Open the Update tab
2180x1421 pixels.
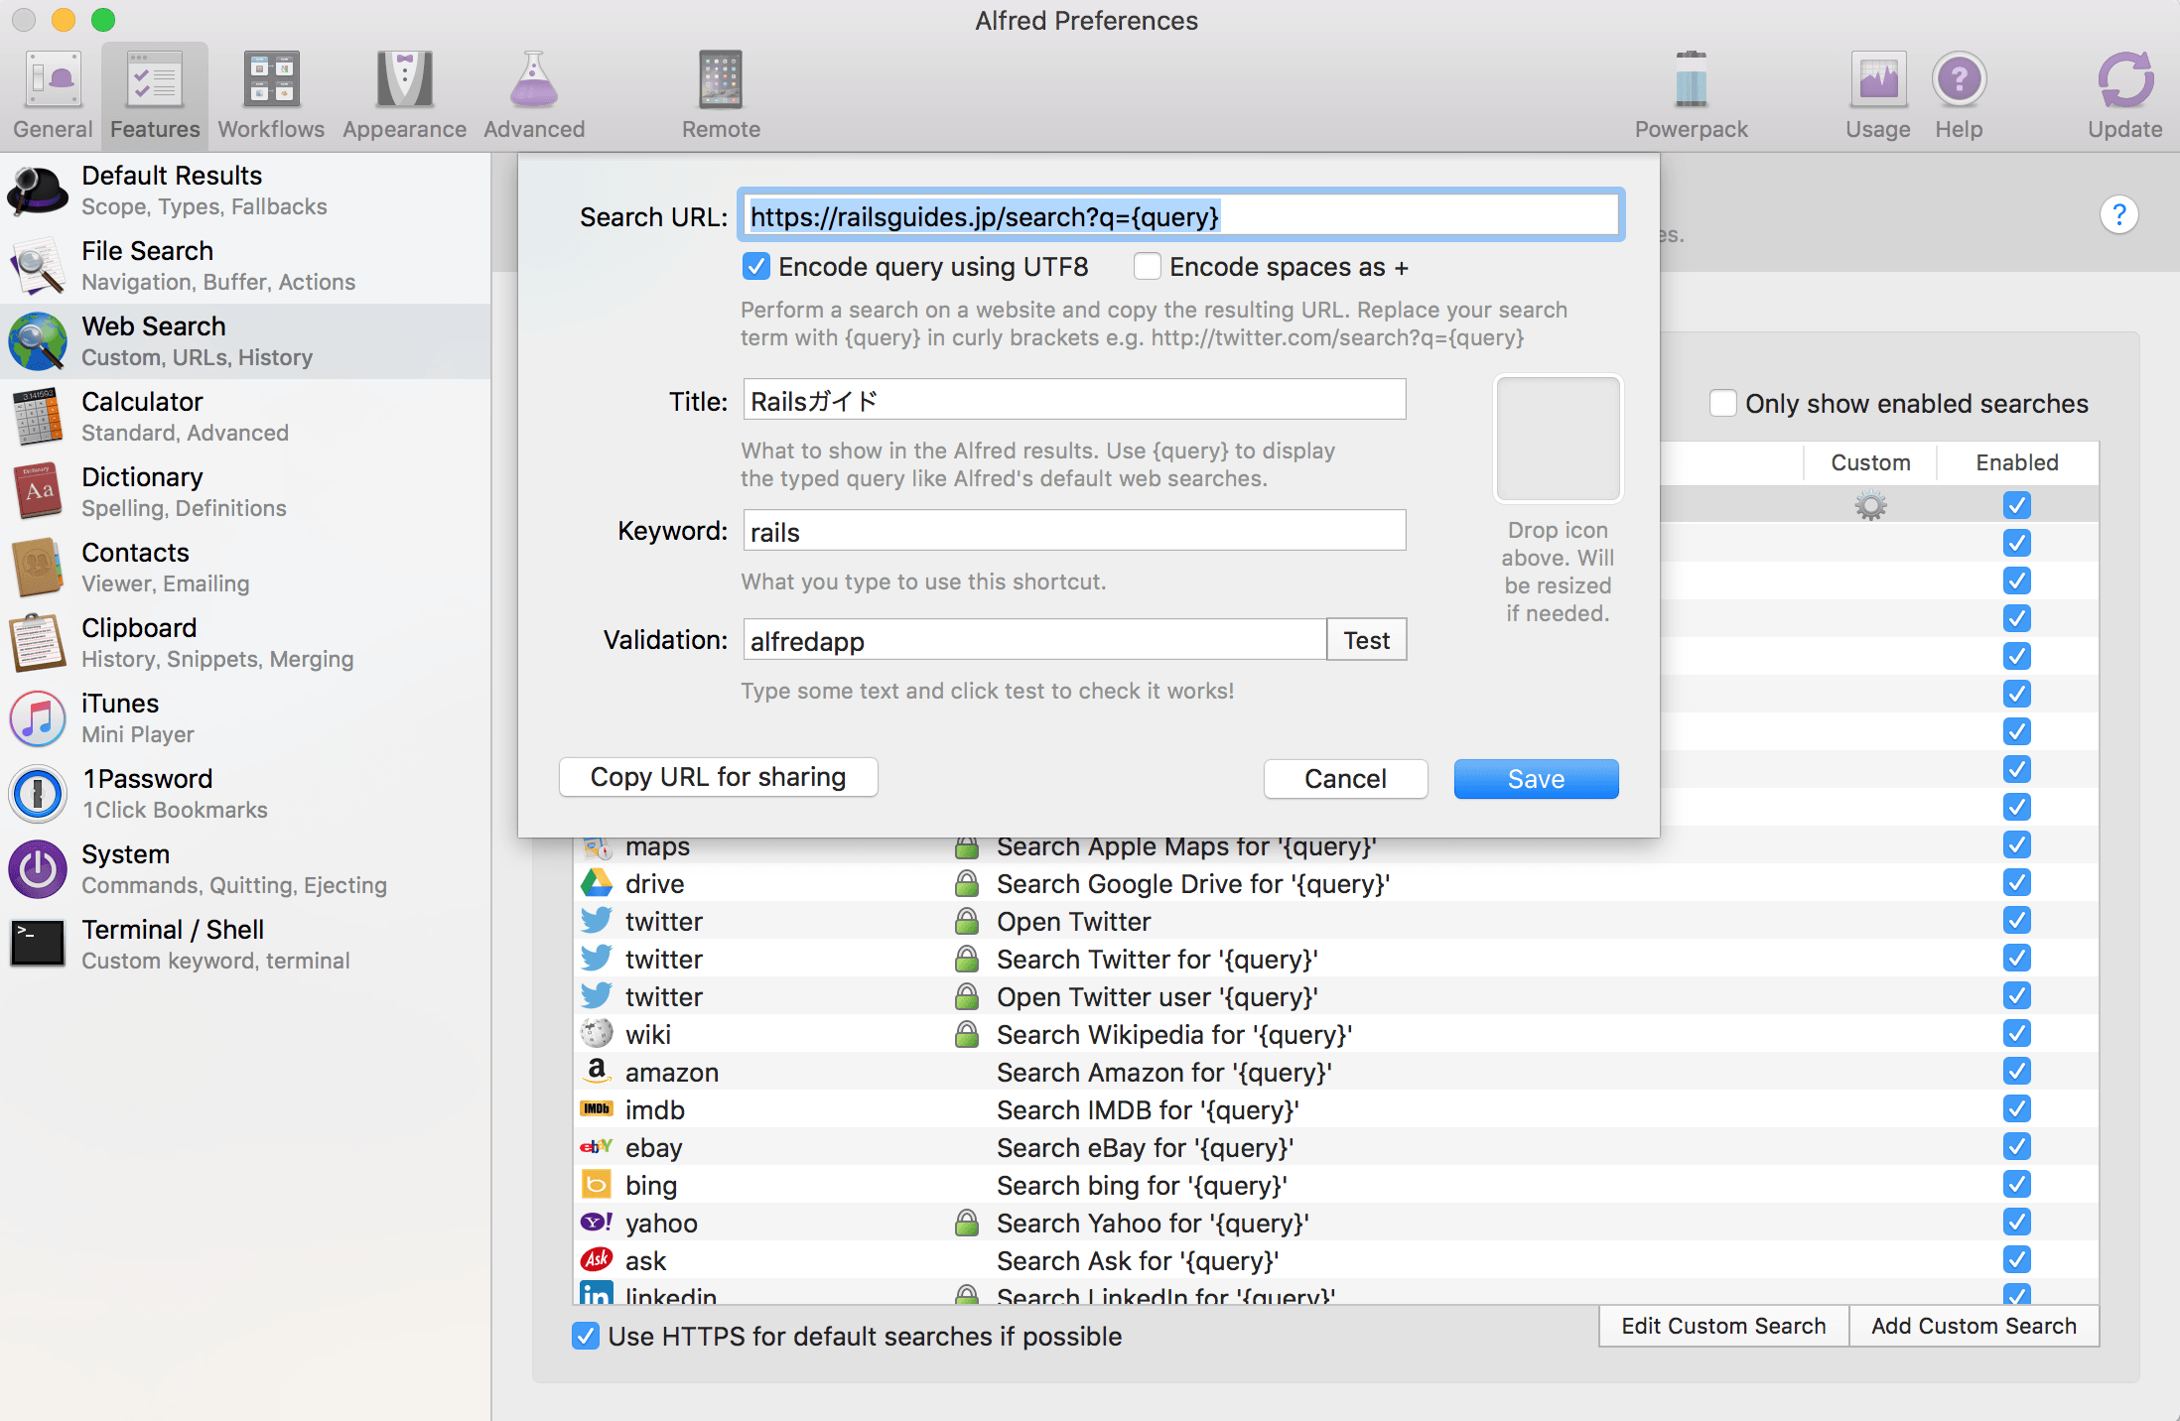[2124, 95]
